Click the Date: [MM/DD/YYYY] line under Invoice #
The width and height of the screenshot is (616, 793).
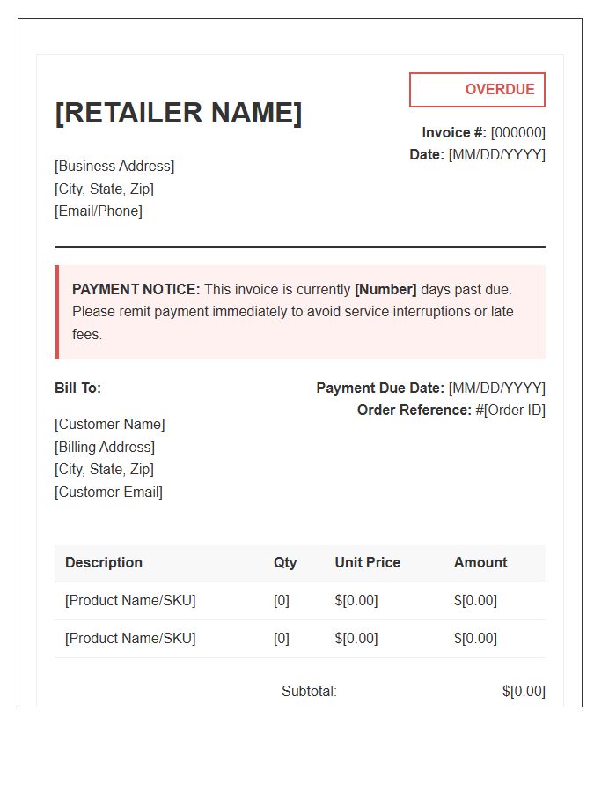click(x=477, y=154)
